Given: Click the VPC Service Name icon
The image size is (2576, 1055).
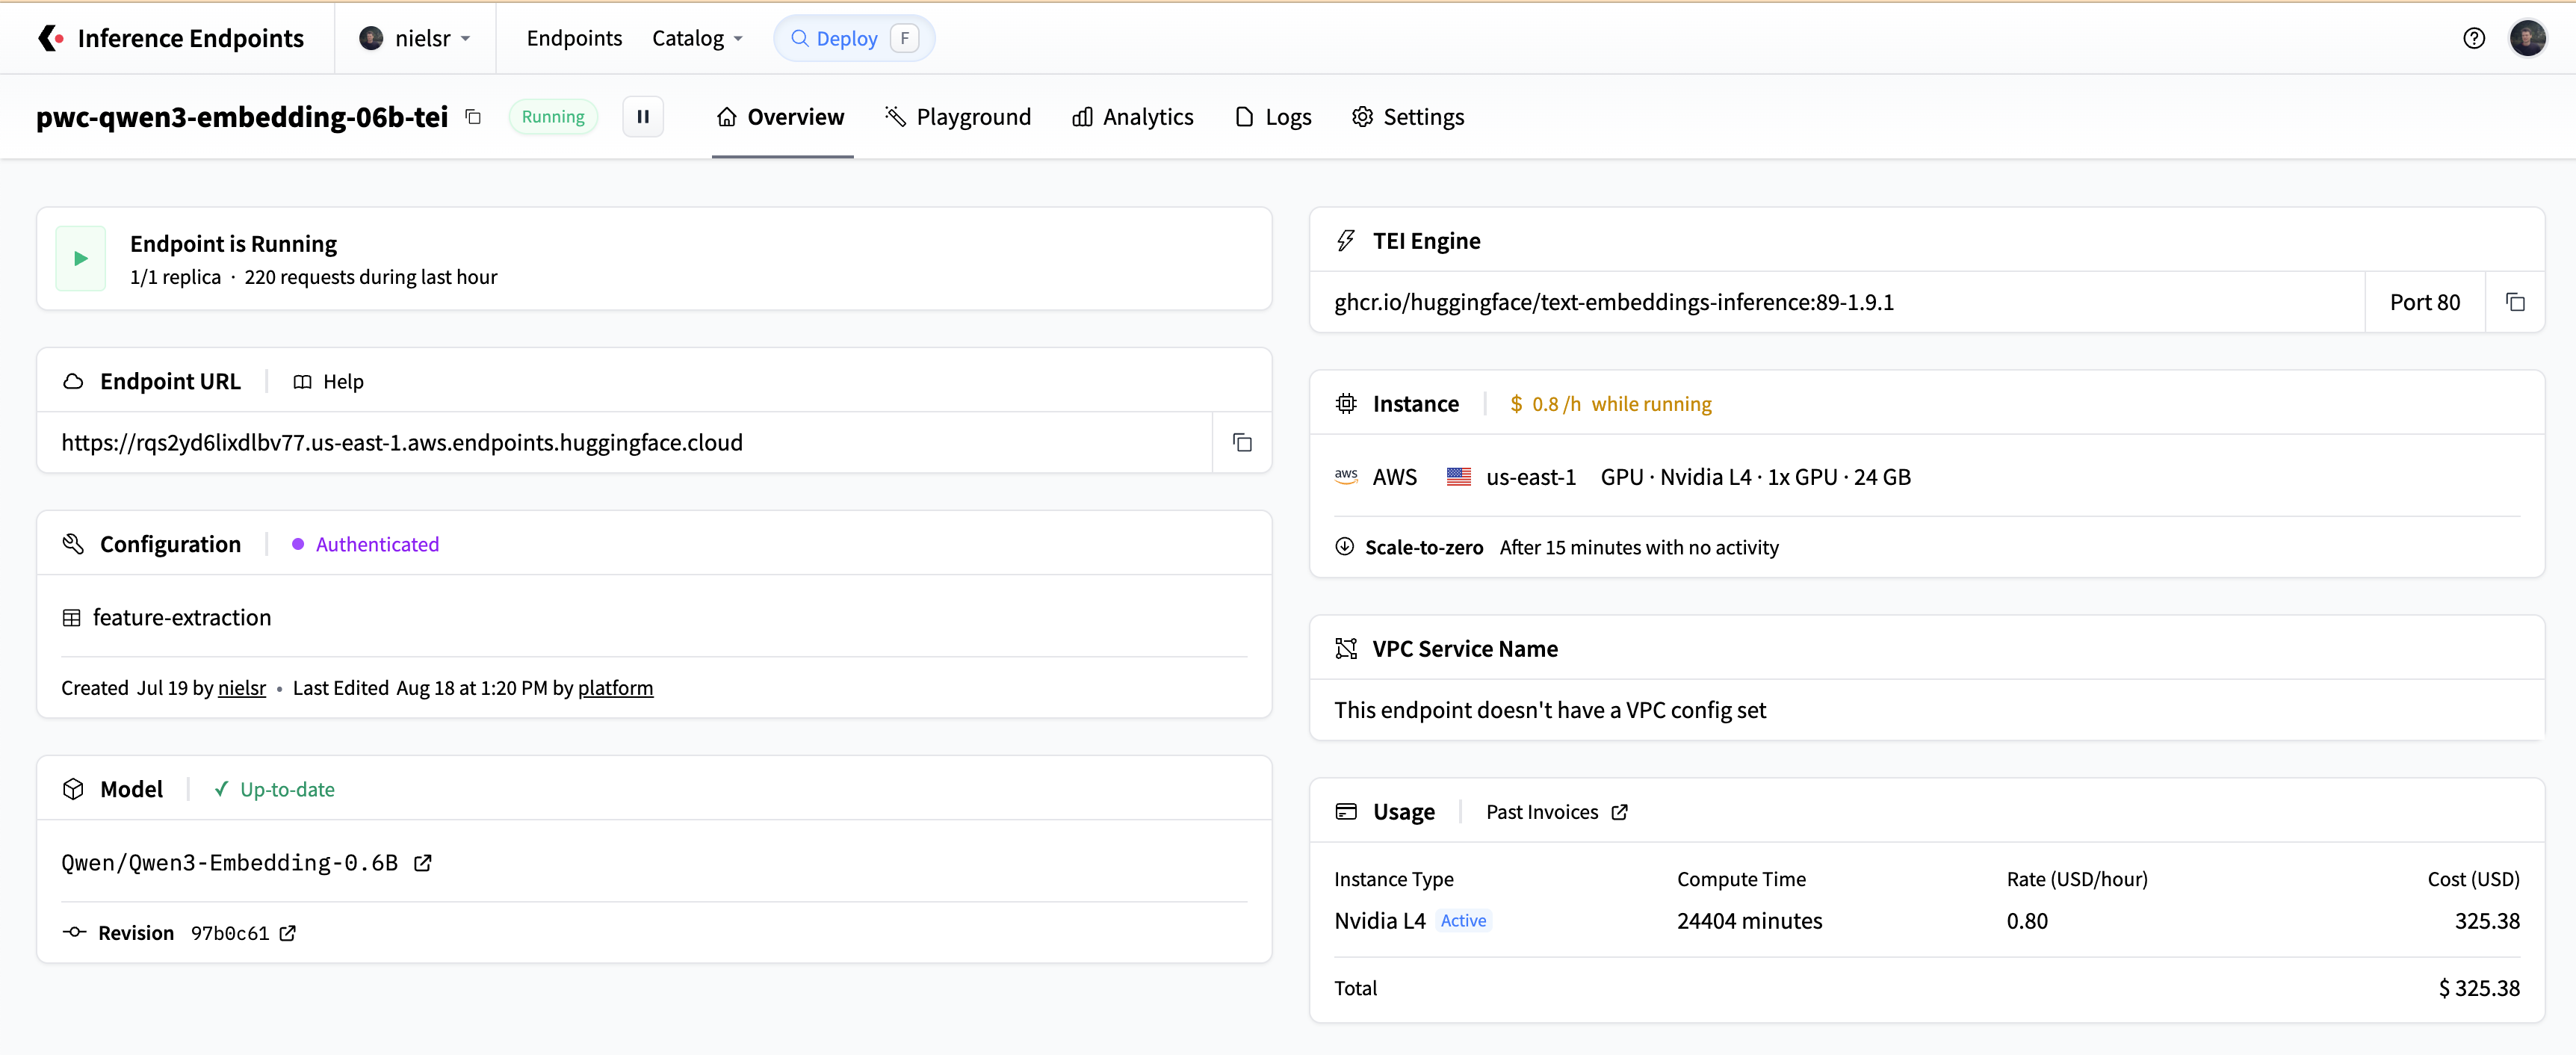Looking at the screenshot, I should pos(1346,649).
